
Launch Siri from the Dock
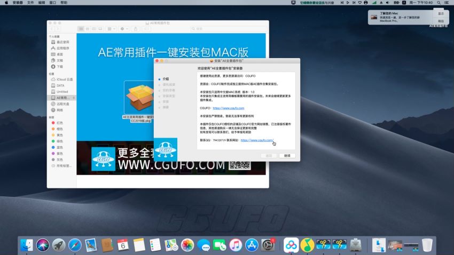[x=43, y=245]
